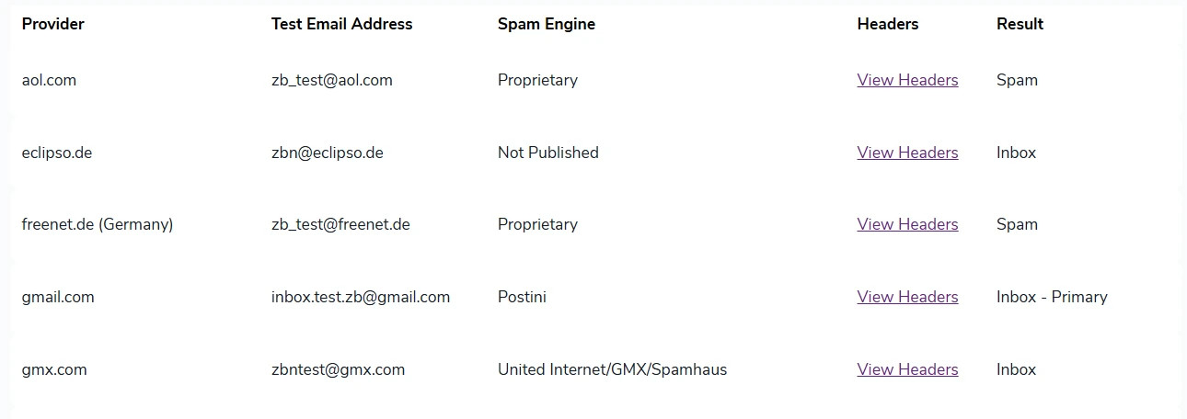The width and height of the screenshot is (1187, 419).
Task: Click the United Internet/GMX/Spamhaus engine cell
Action: (x=612, y=369)
